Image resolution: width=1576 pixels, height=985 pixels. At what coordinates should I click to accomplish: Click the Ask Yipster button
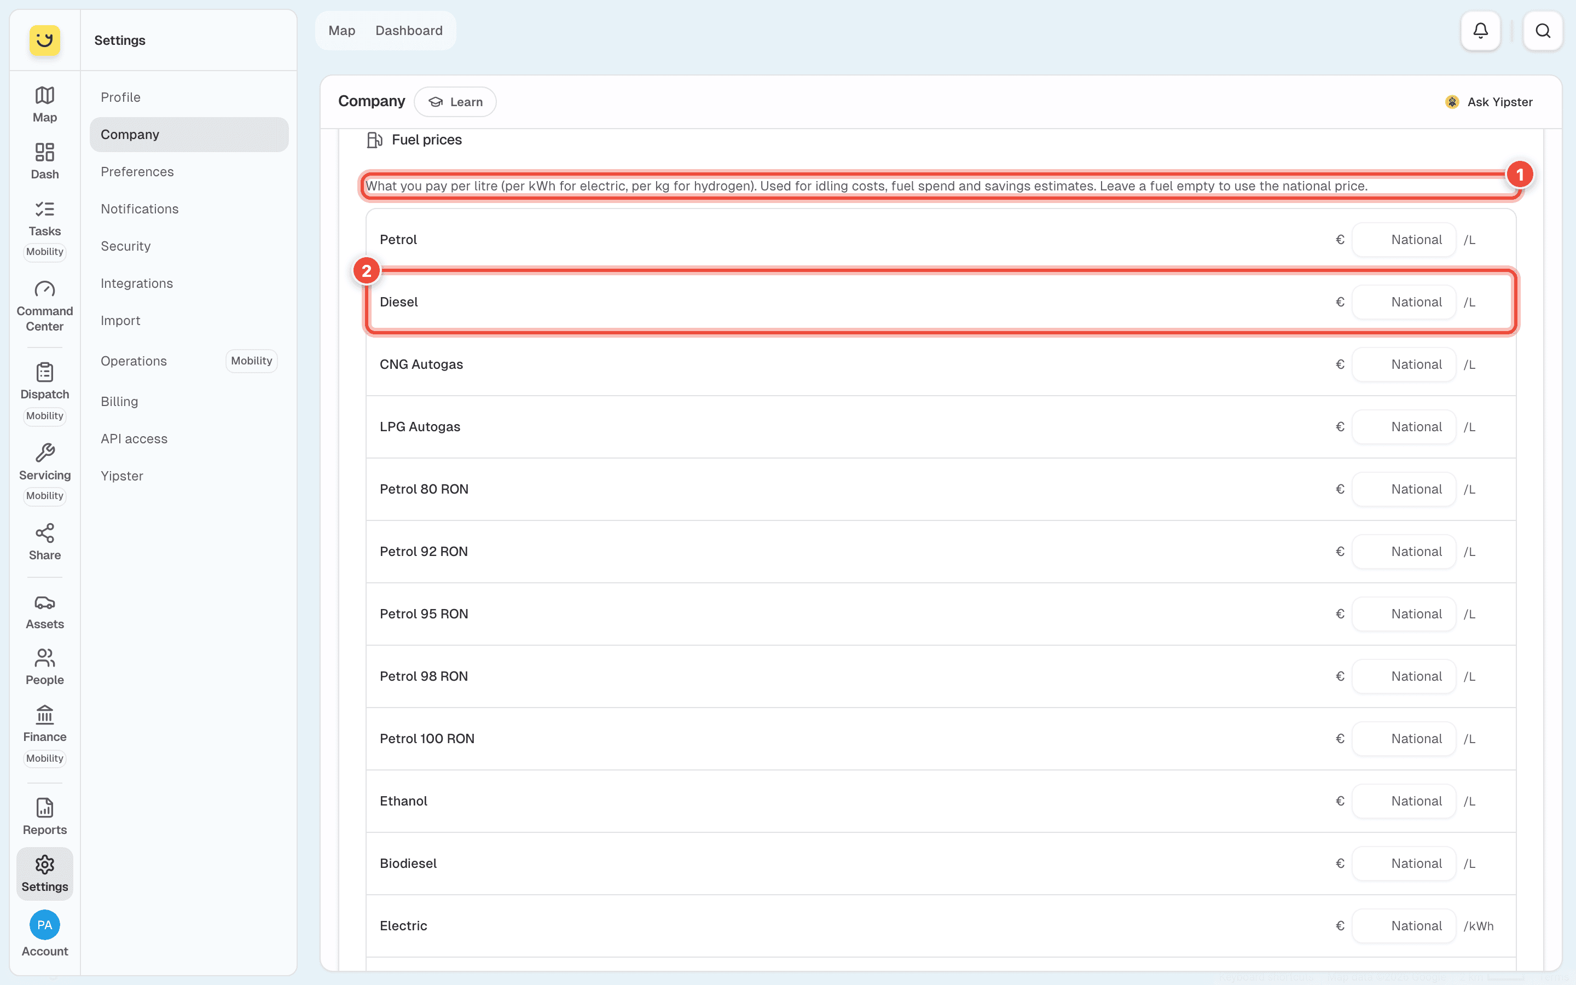[x=1489, y=102]
